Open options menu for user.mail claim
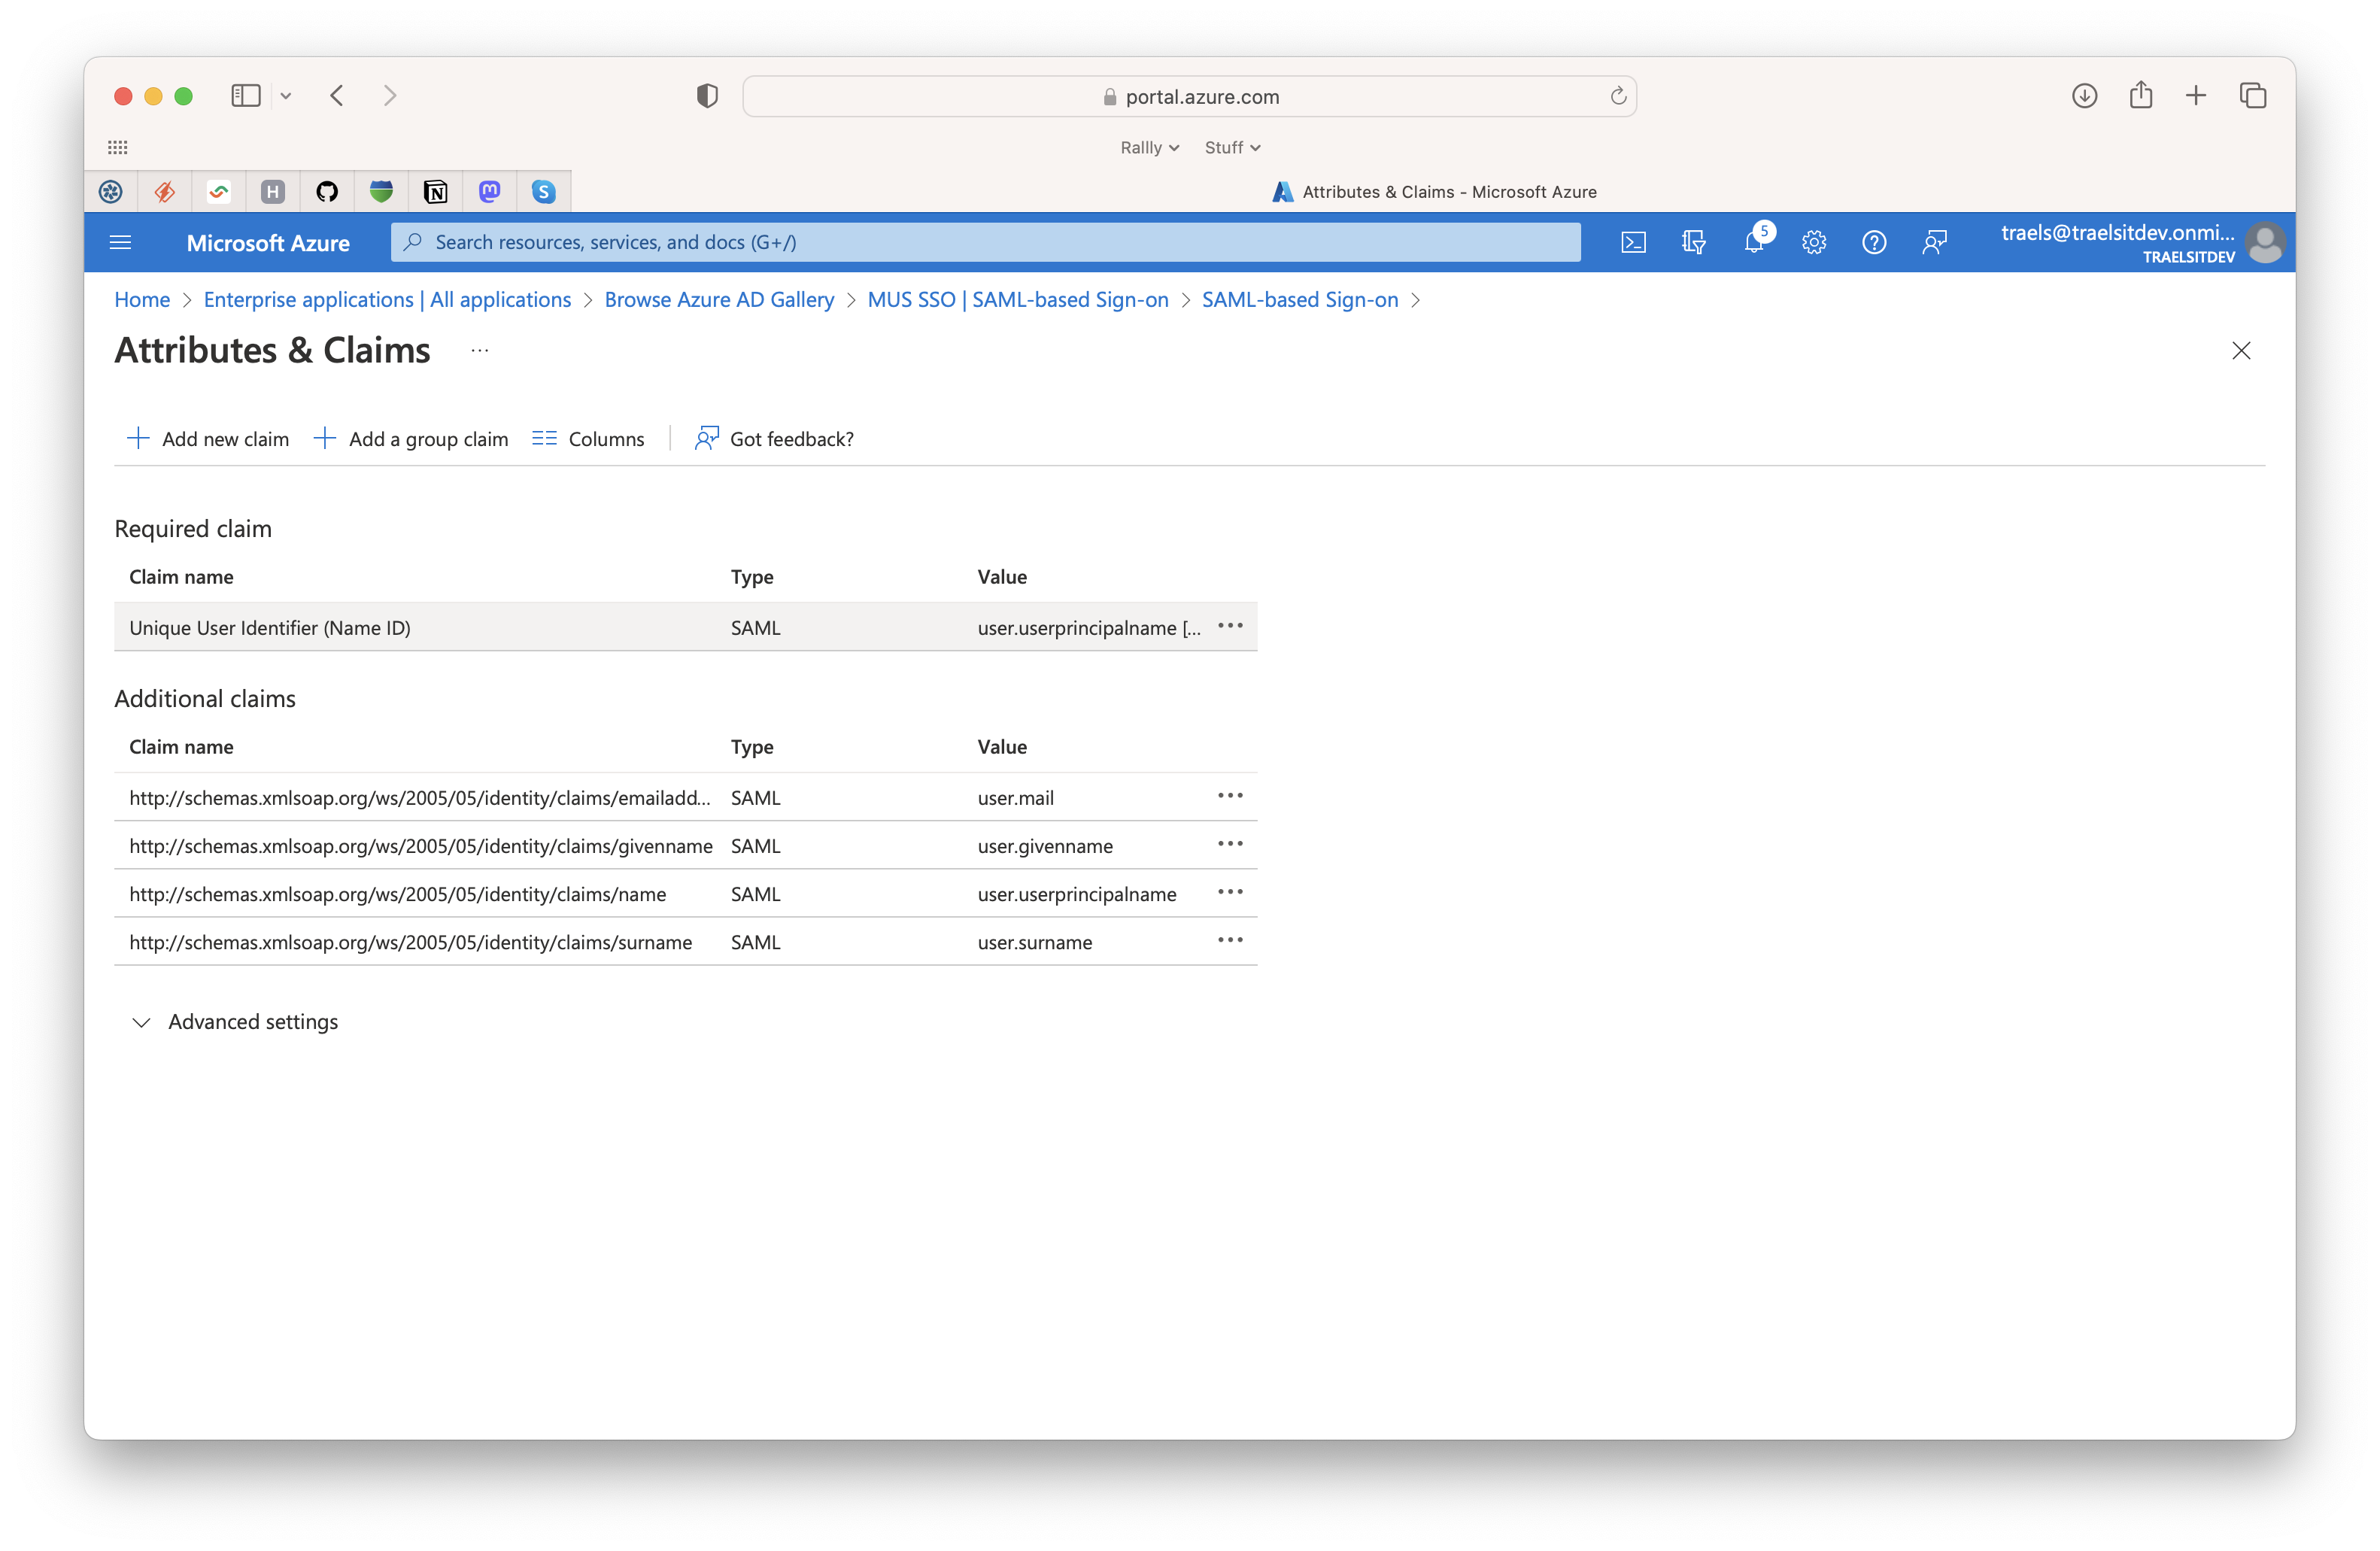This screenshot has height=1551, width=2380. pyautogui.click(x=1230, y=796)
